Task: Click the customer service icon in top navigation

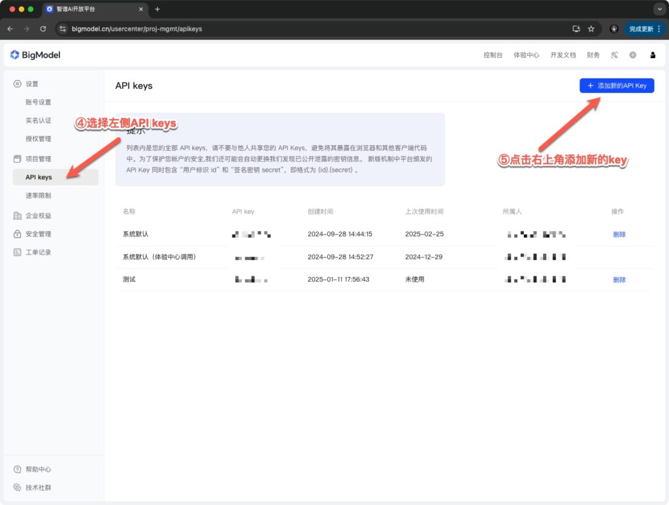Action: point(614,55)
